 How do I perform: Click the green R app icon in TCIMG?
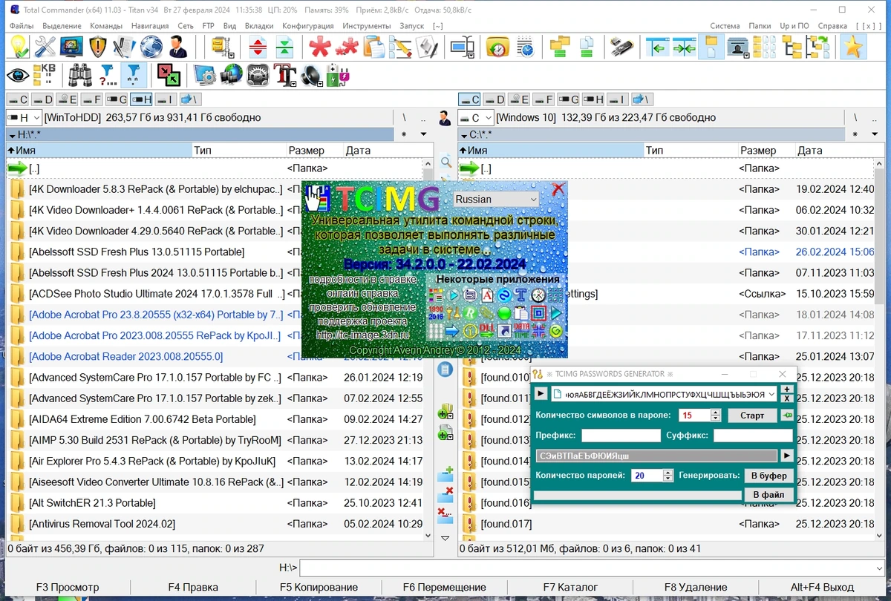point(470,312)
